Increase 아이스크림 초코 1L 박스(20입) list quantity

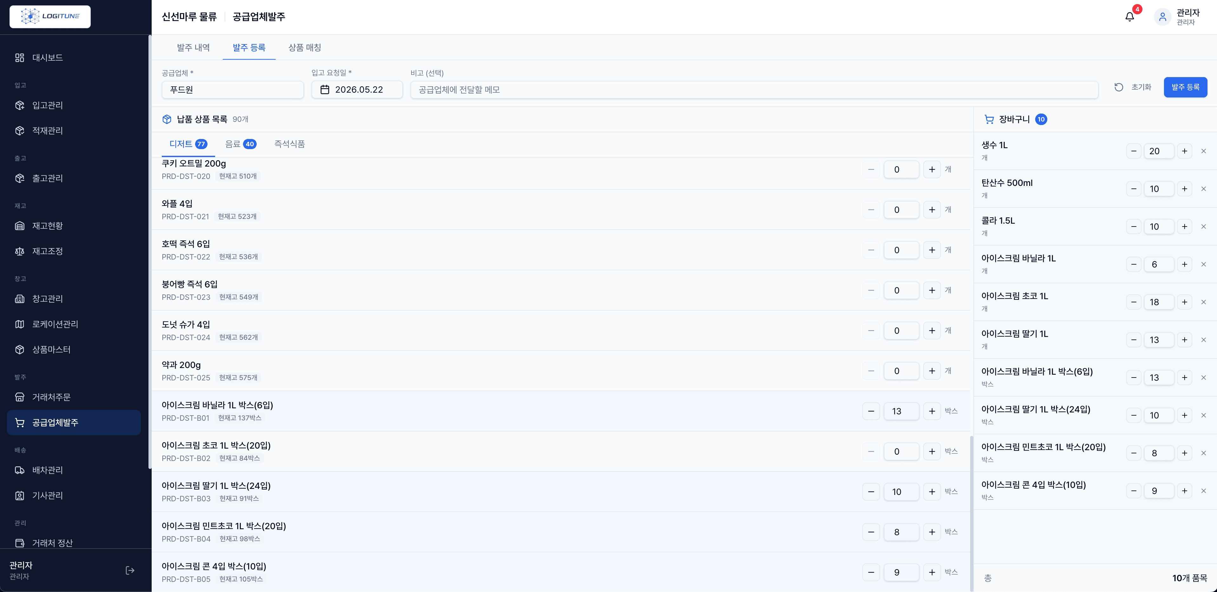(932, 452)
